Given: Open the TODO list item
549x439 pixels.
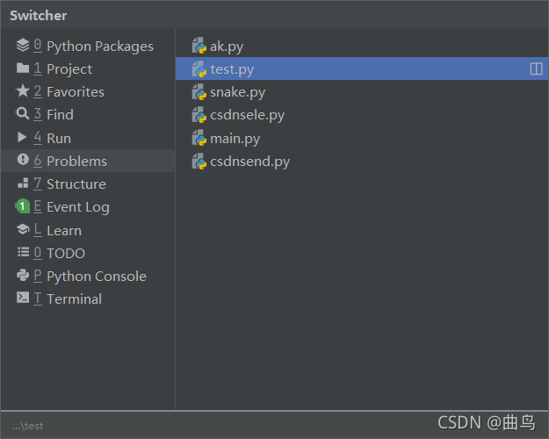Looking at the screenshot, I should (88, 253).
